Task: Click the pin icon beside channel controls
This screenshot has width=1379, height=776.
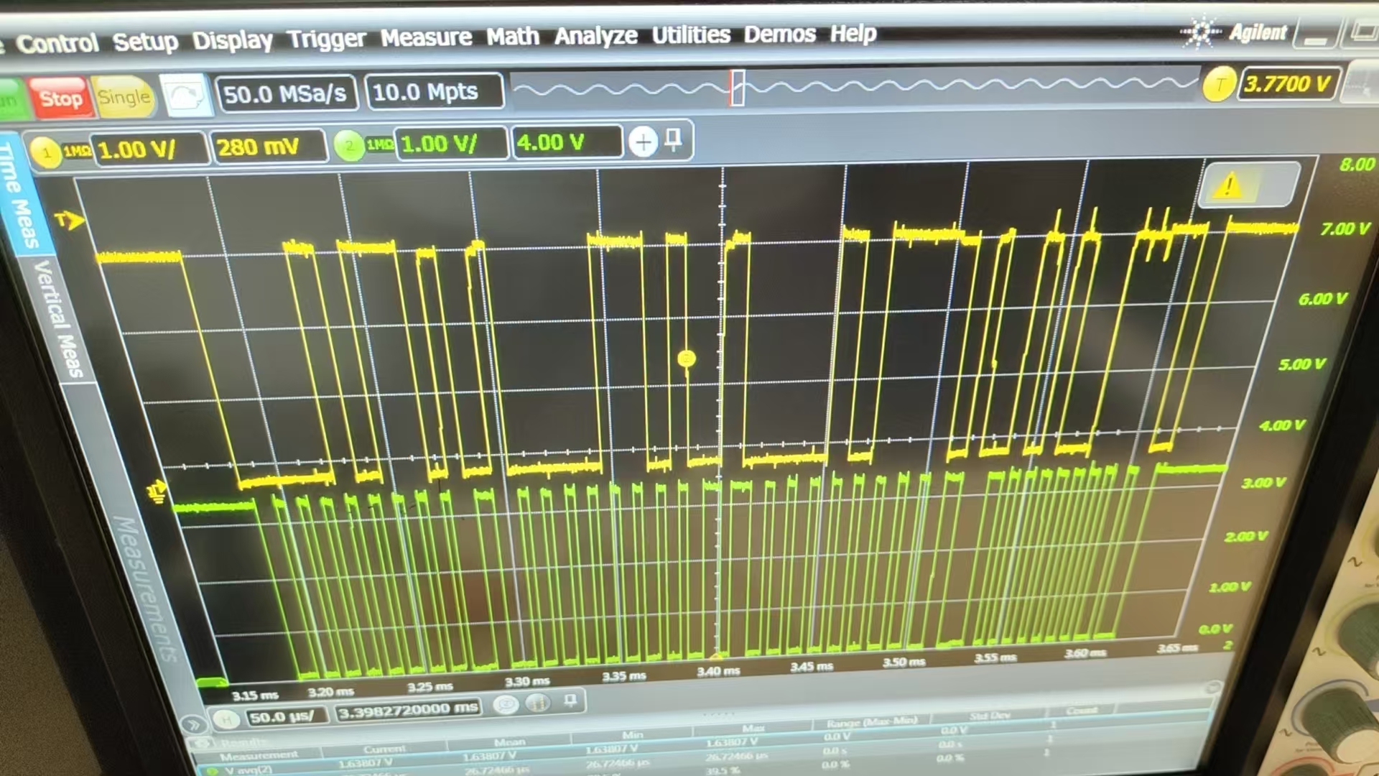Action: (x=674, y=139)
